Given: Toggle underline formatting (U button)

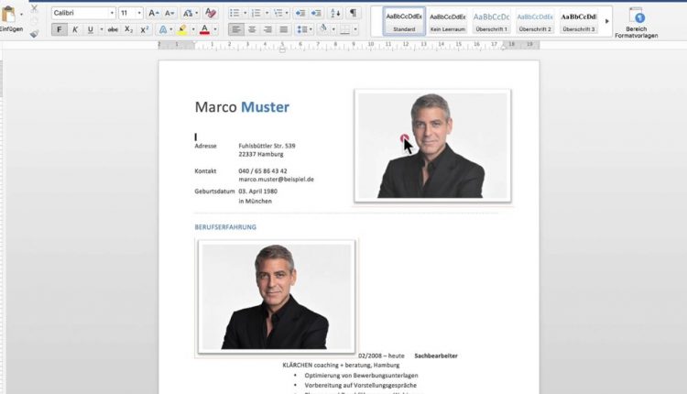Looking at the screenshot, I should pyautogui.click(x=91, y=30).
